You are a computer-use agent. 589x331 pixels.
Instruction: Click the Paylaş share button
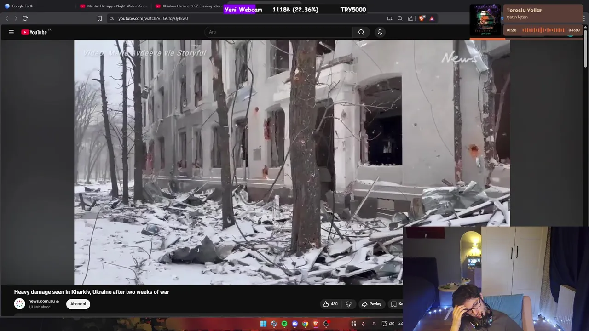(x=371, y=304)
